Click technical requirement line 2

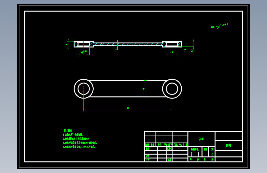coord(76,139)
